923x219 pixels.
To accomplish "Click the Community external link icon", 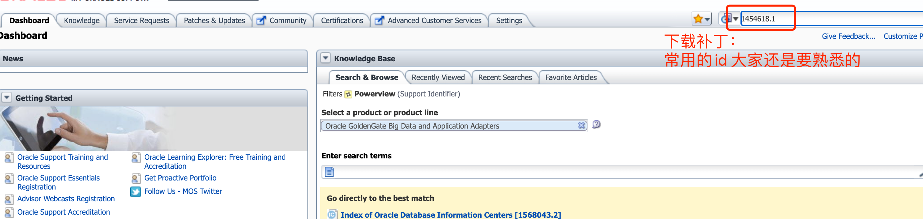I will [262, 20].
